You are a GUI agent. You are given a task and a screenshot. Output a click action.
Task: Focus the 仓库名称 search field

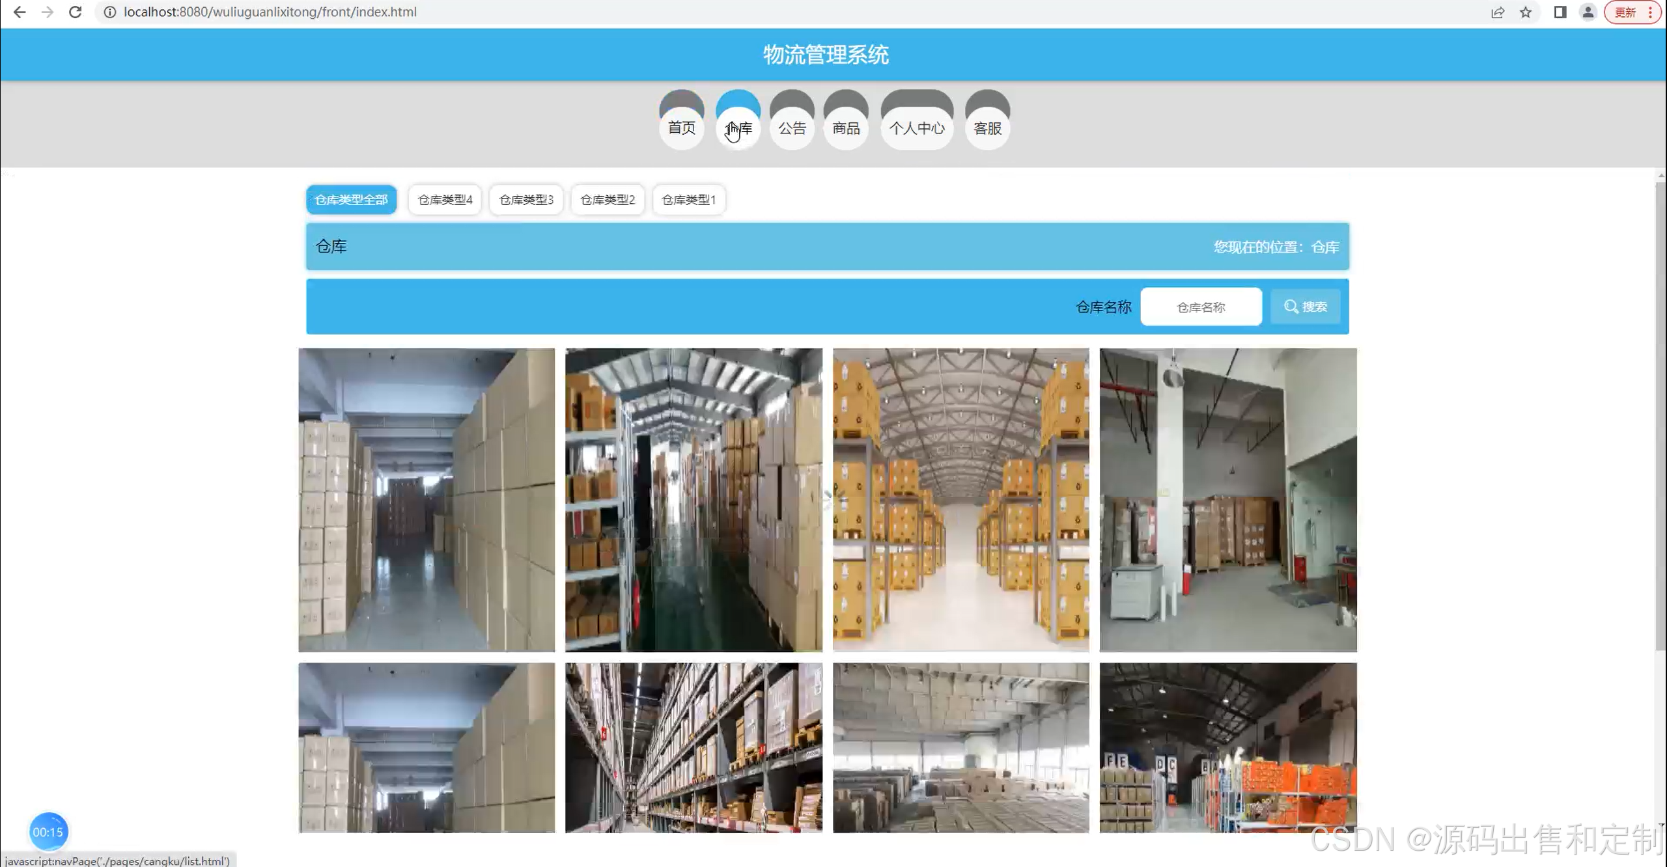tap(1201, 307)
